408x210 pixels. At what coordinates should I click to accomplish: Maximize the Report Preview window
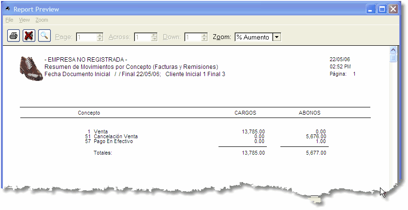[382, 9]
